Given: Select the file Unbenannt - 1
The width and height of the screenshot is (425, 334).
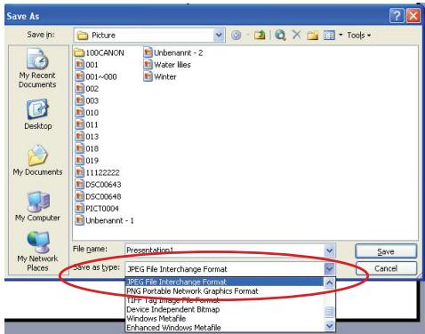Looking at the screenshot, I should 104,220.
